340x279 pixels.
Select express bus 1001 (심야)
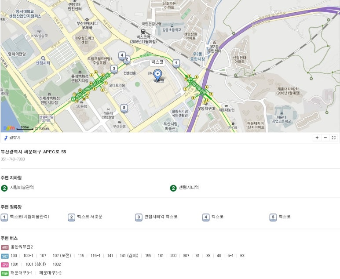point(36,264)
